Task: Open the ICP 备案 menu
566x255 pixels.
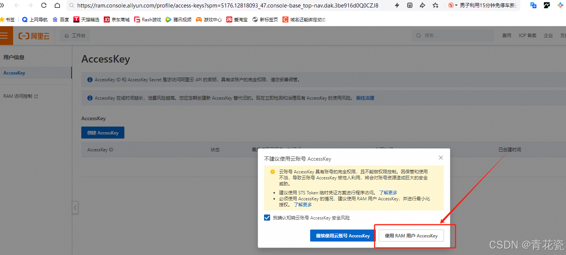Action: [527, 36]
